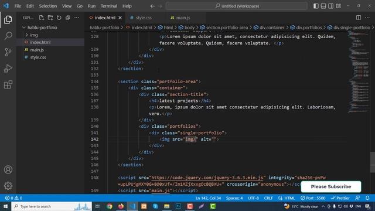Open the Accounts menu icon

[x=8, y=169]
